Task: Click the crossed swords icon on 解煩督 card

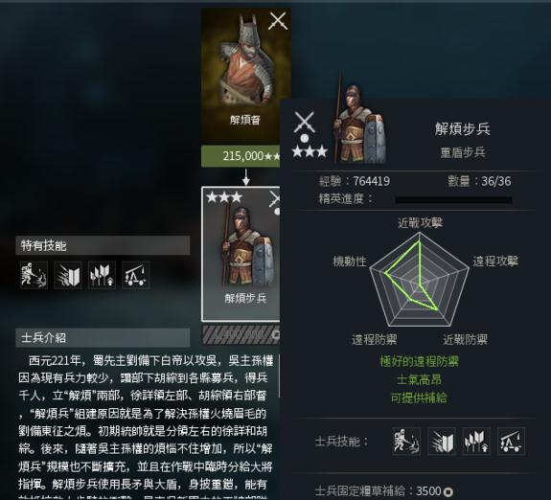Action: click(278, 21)
